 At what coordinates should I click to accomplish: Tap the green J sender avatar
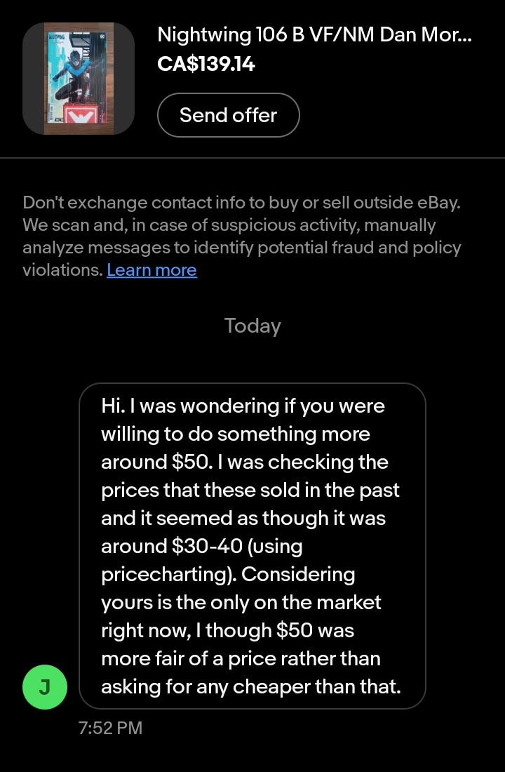click(44, 686)
